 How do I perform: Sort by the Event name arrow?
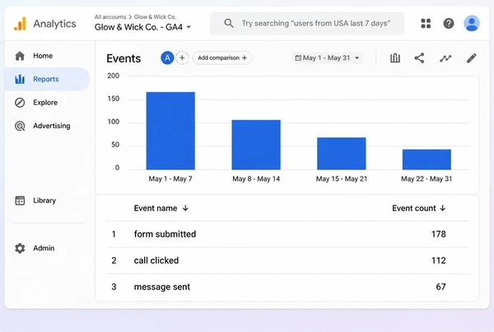pos(185,208)
